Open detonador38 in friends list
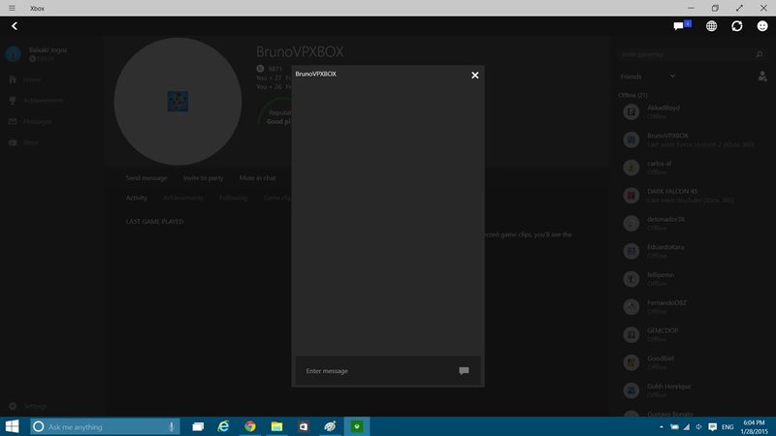776x436 pixels. [693, 224]
